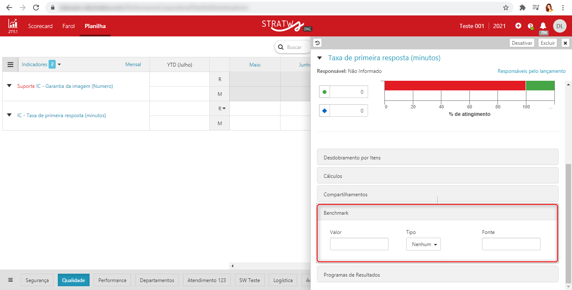The height and width of the screenshot is (290, 572).
Task: Open IC - Taxa de primeira resposta indicator
Action: pyautogui.click(x=62, y=115)
